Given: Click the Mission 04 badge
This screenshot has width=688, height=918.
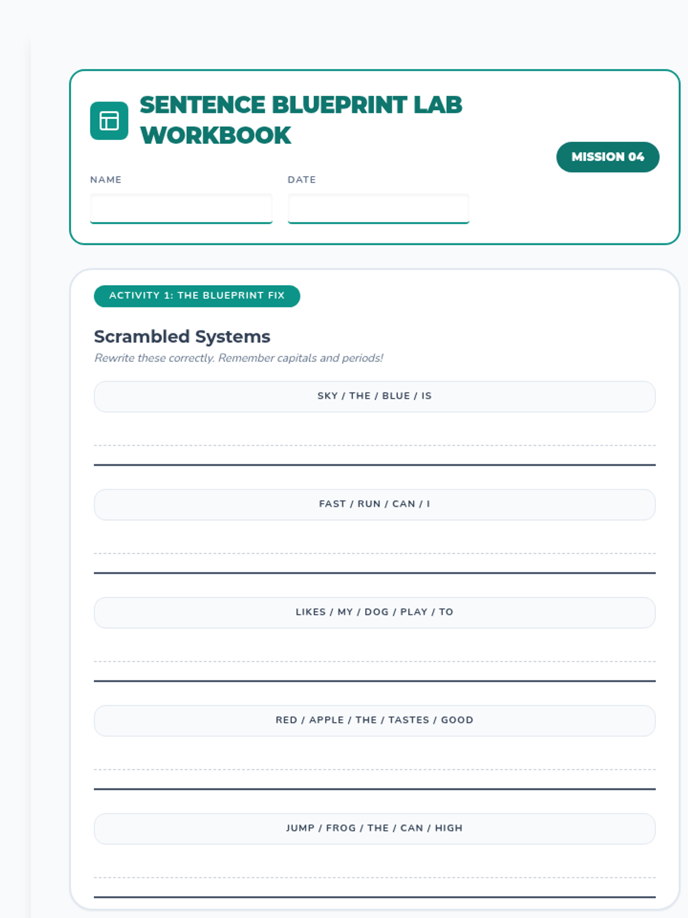Looking at the screenshot, I should (x=607, y=157).
